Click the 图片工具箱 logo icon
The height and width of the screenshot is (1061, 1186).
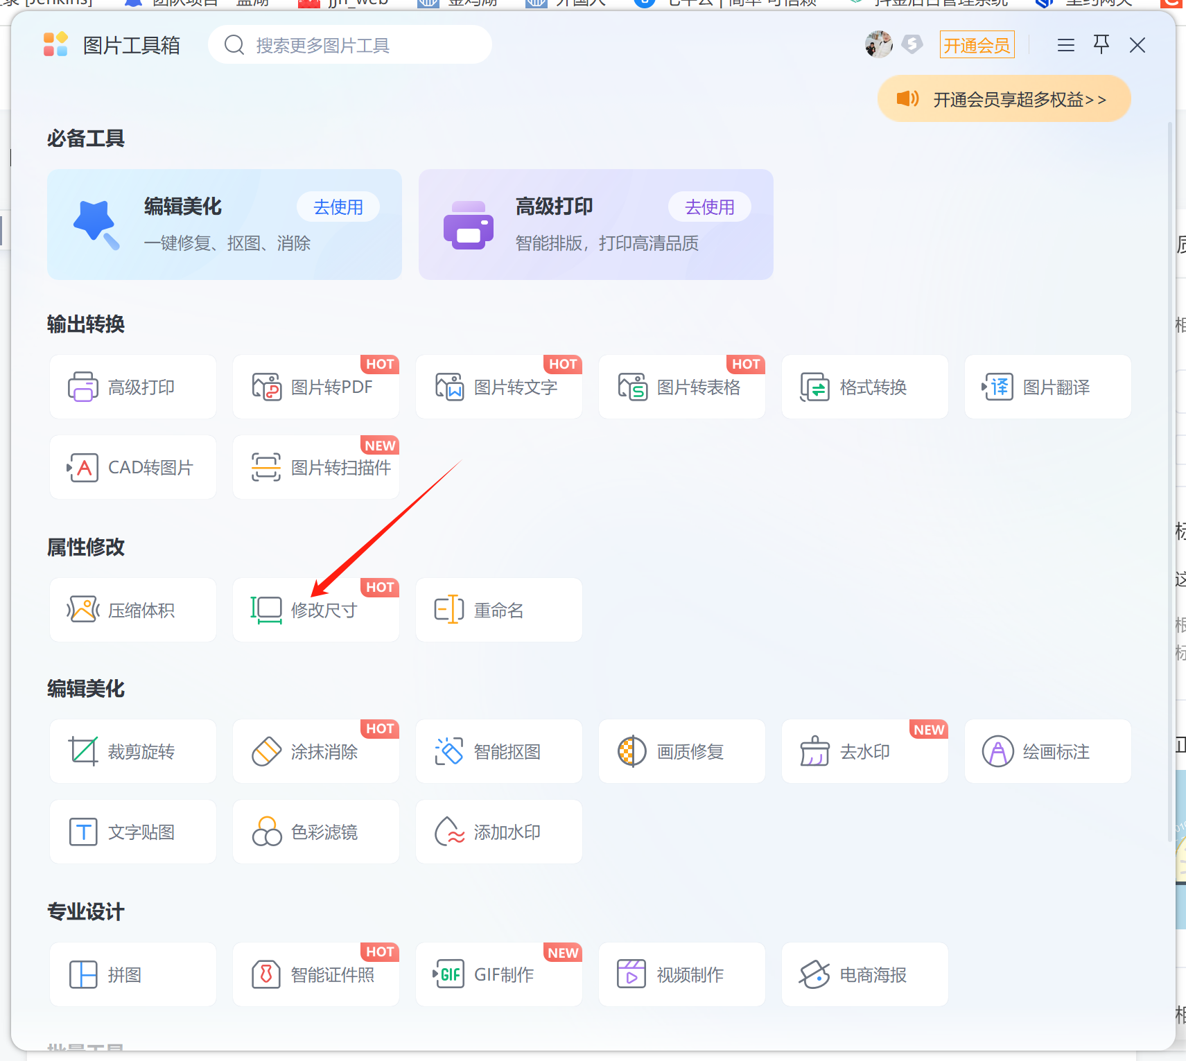tap(55, 44)
